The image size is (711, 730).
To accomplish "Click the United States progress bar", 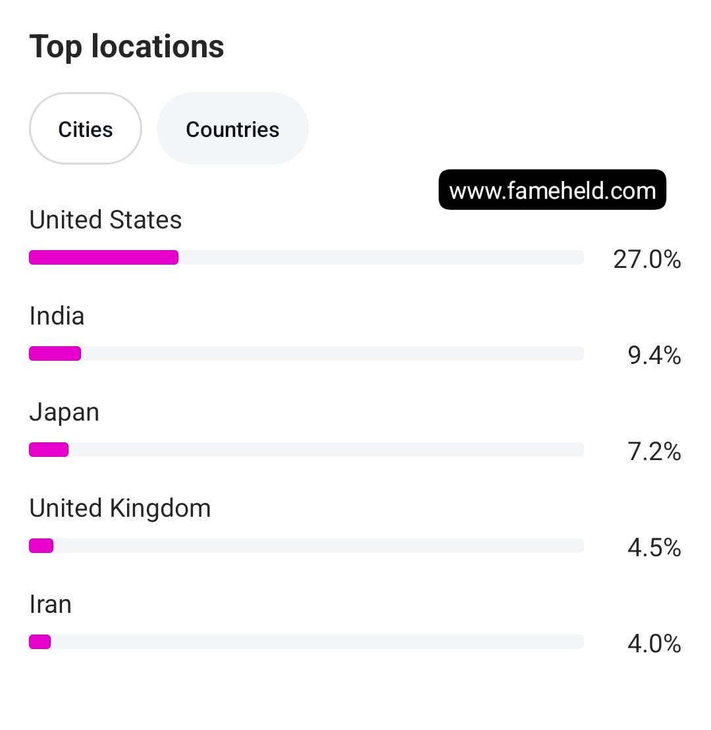I will click(306, 257).
